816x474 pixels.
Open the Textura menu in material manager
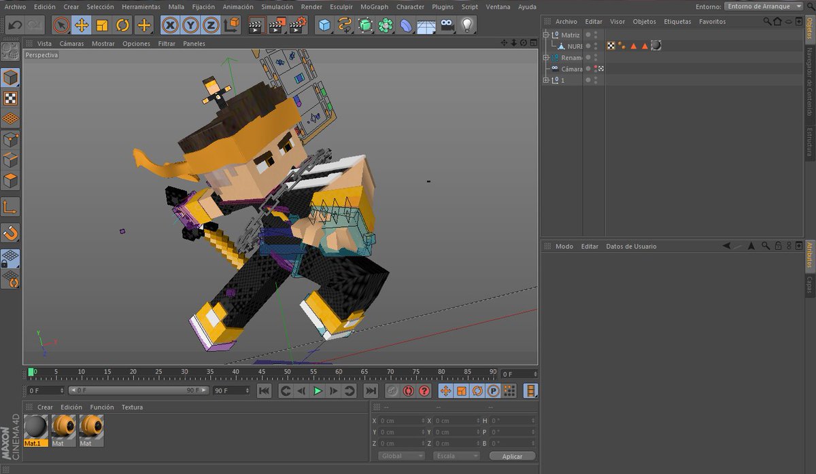tap(132, 407)
